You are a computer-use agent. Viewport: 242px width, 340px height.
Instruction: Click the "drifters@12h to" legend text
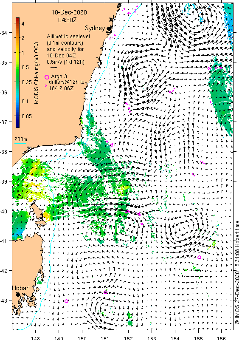[66, 82]
